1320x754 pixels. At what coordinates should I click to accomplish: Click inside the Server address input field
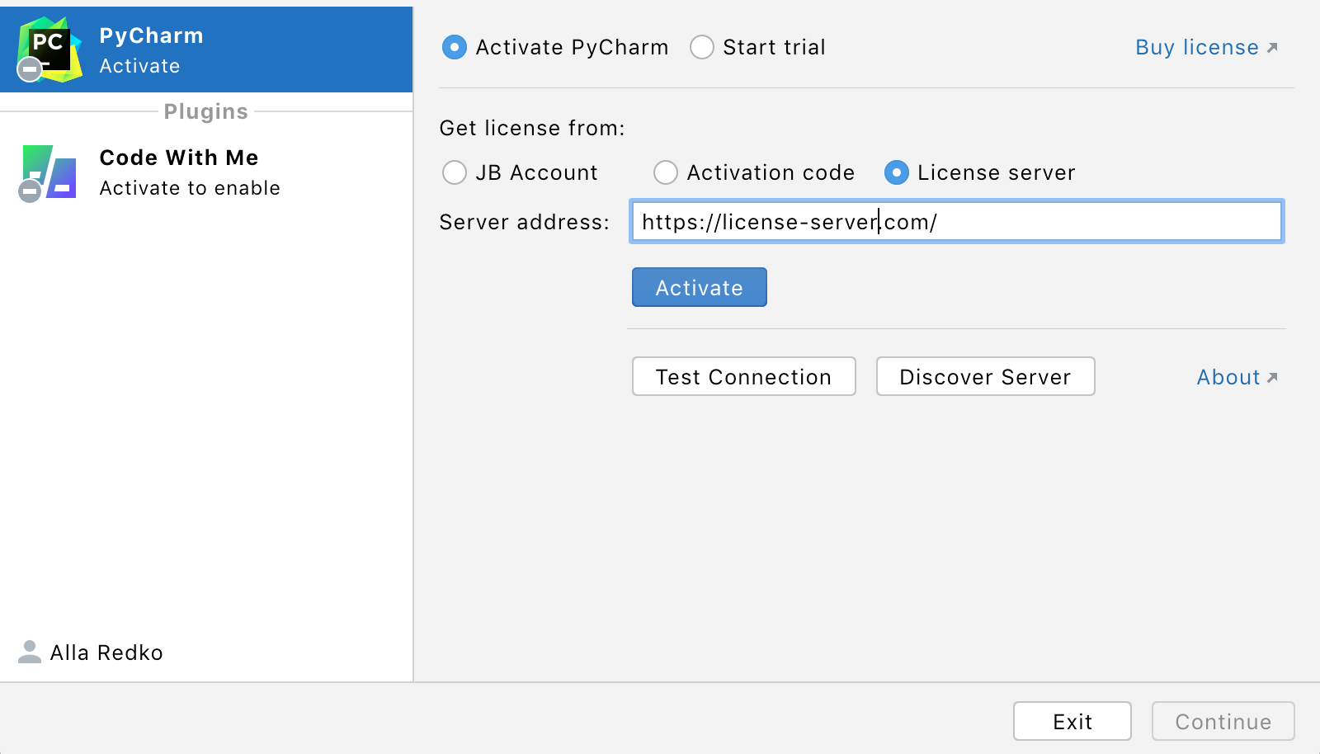click(x=957, y=221)
